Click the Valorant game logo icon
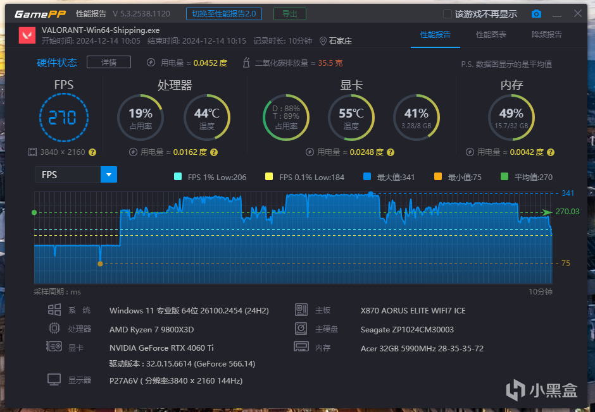This screenshot has width=595, height=412. click(27, 35)
